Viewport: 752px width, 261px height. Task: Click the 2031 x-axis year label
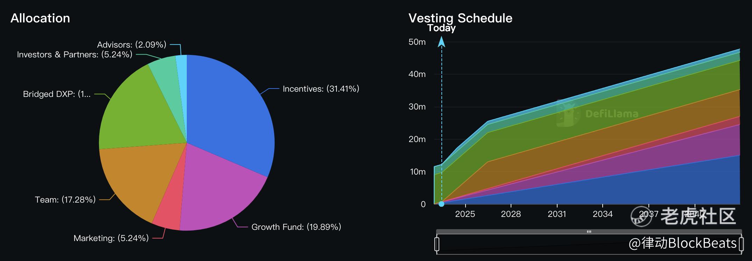557,214
